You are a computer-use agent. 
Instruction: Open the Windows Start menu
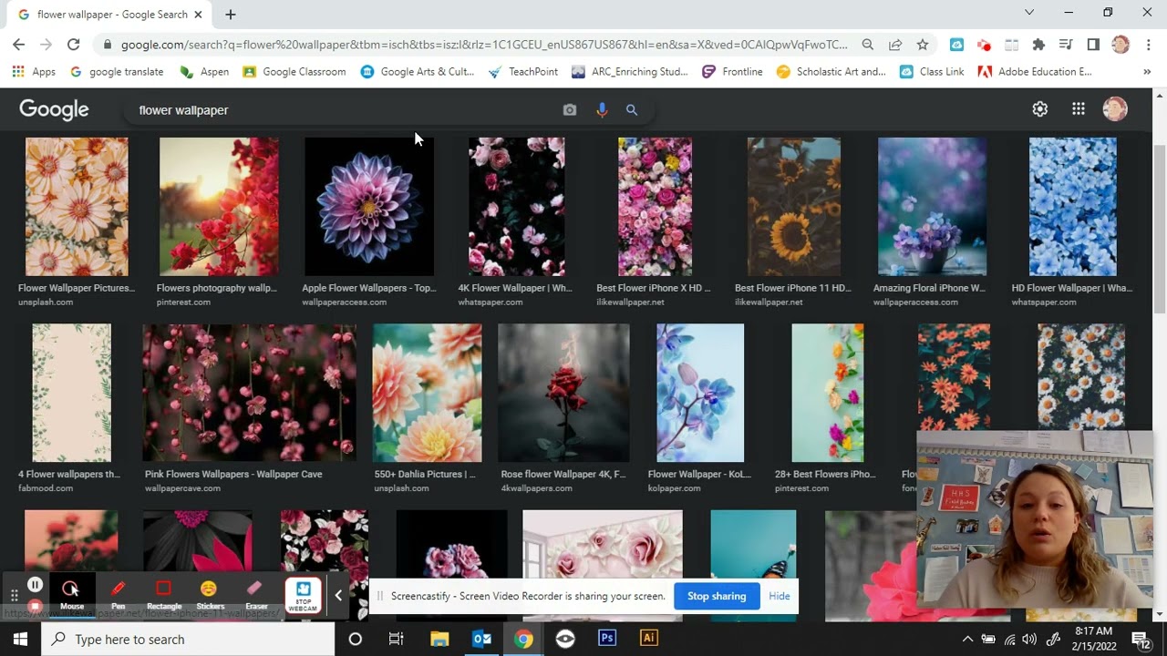tap(20, 639)
